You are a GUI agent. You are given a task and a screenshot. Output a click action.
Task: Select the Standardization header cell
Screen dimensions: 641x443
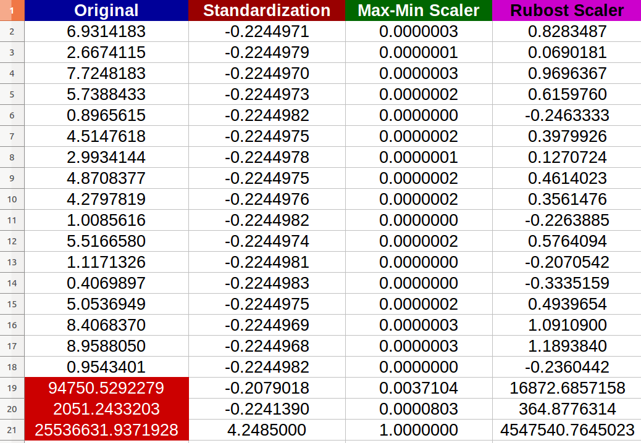267,10
